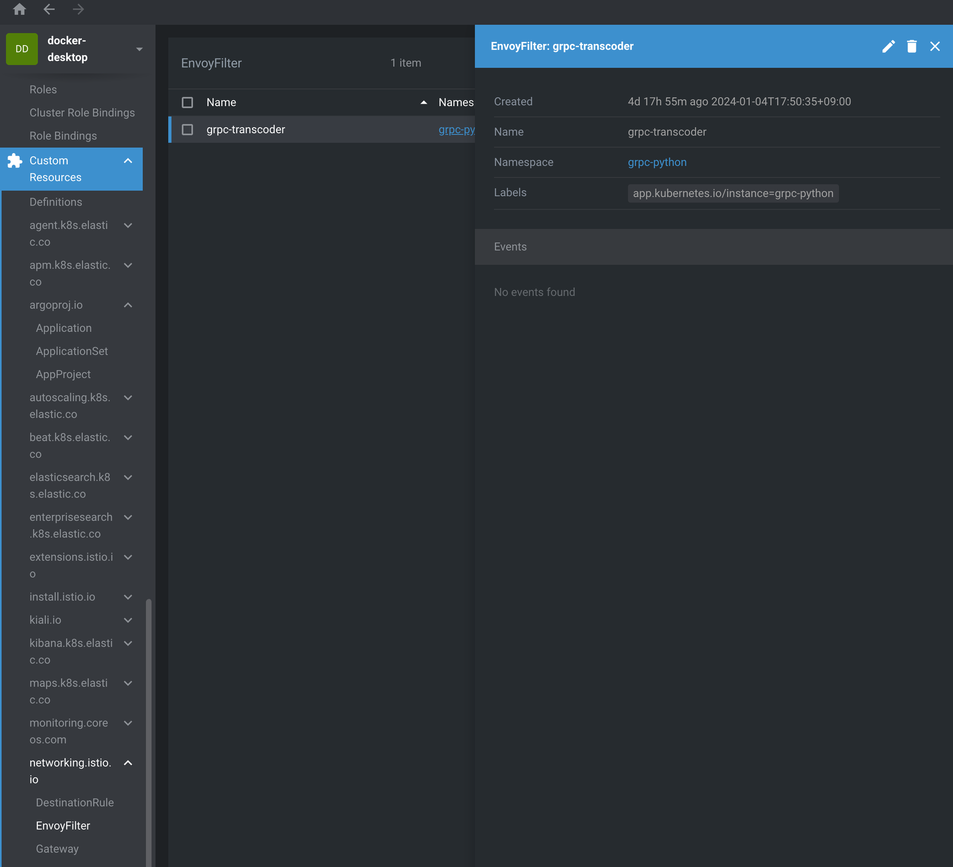
Task: Go forward with the right arrow
Action: 78,9
